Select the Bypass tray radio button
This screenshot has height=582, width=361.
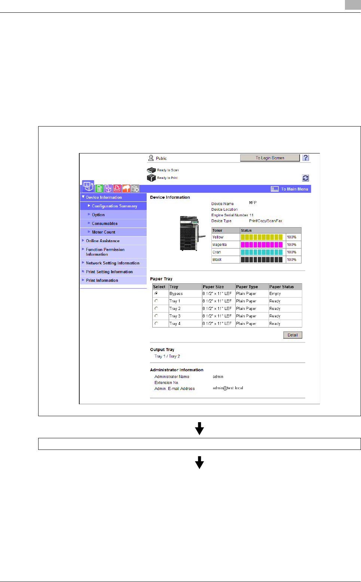(x=156, y=293)
